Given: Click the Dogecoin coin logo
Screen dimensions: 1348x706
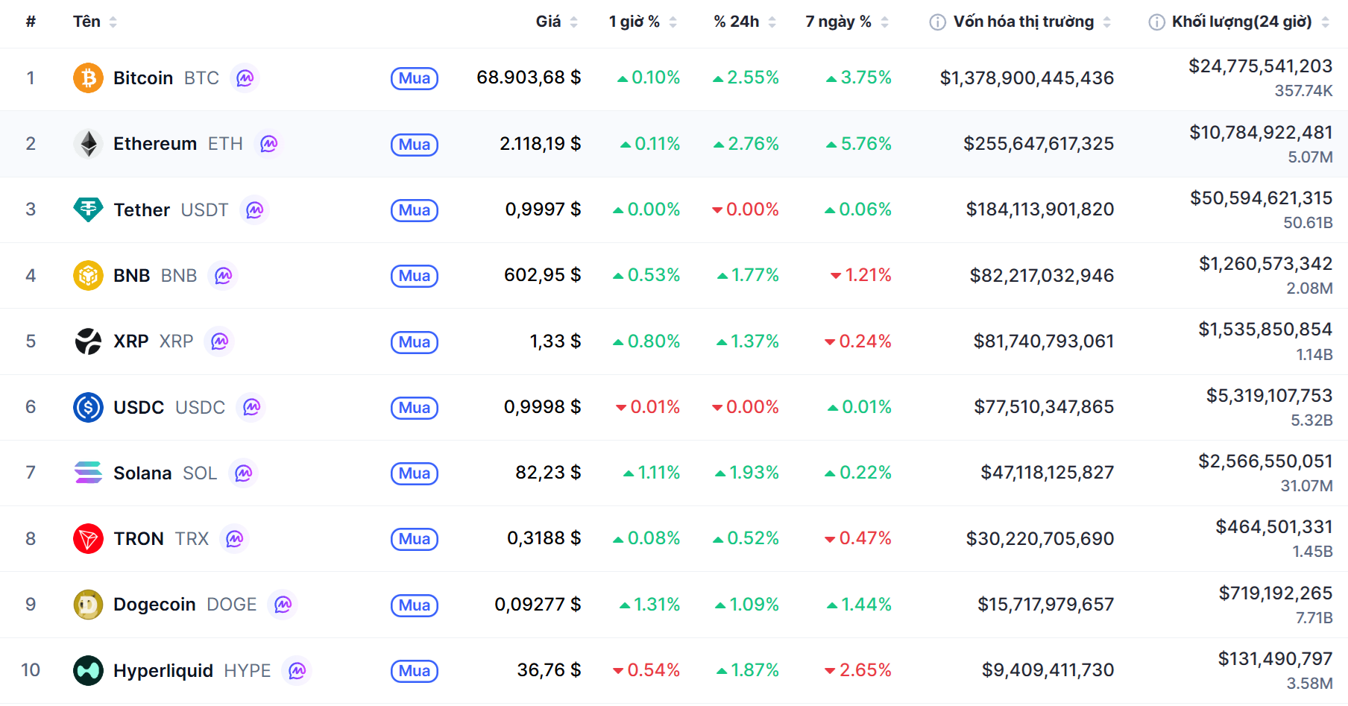Looking at the screenshot, I should (x=88, y=605).
